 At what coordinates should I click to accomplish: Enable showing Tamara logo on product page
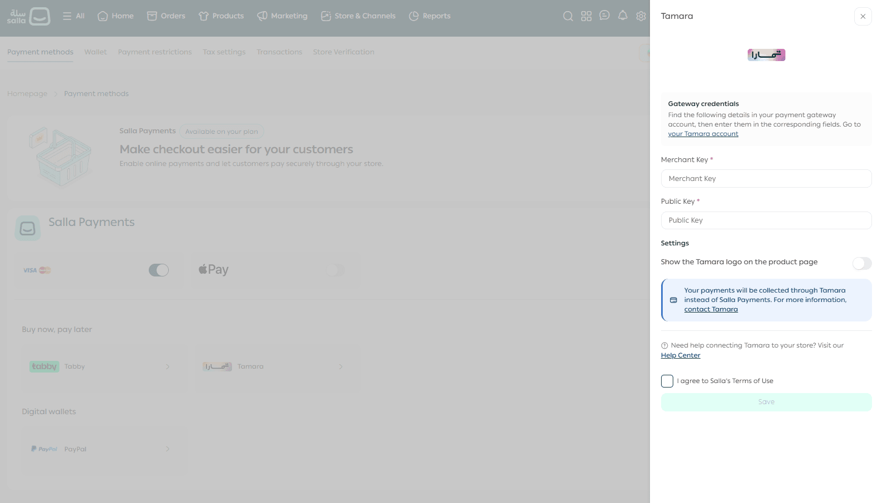pos(861,263)
